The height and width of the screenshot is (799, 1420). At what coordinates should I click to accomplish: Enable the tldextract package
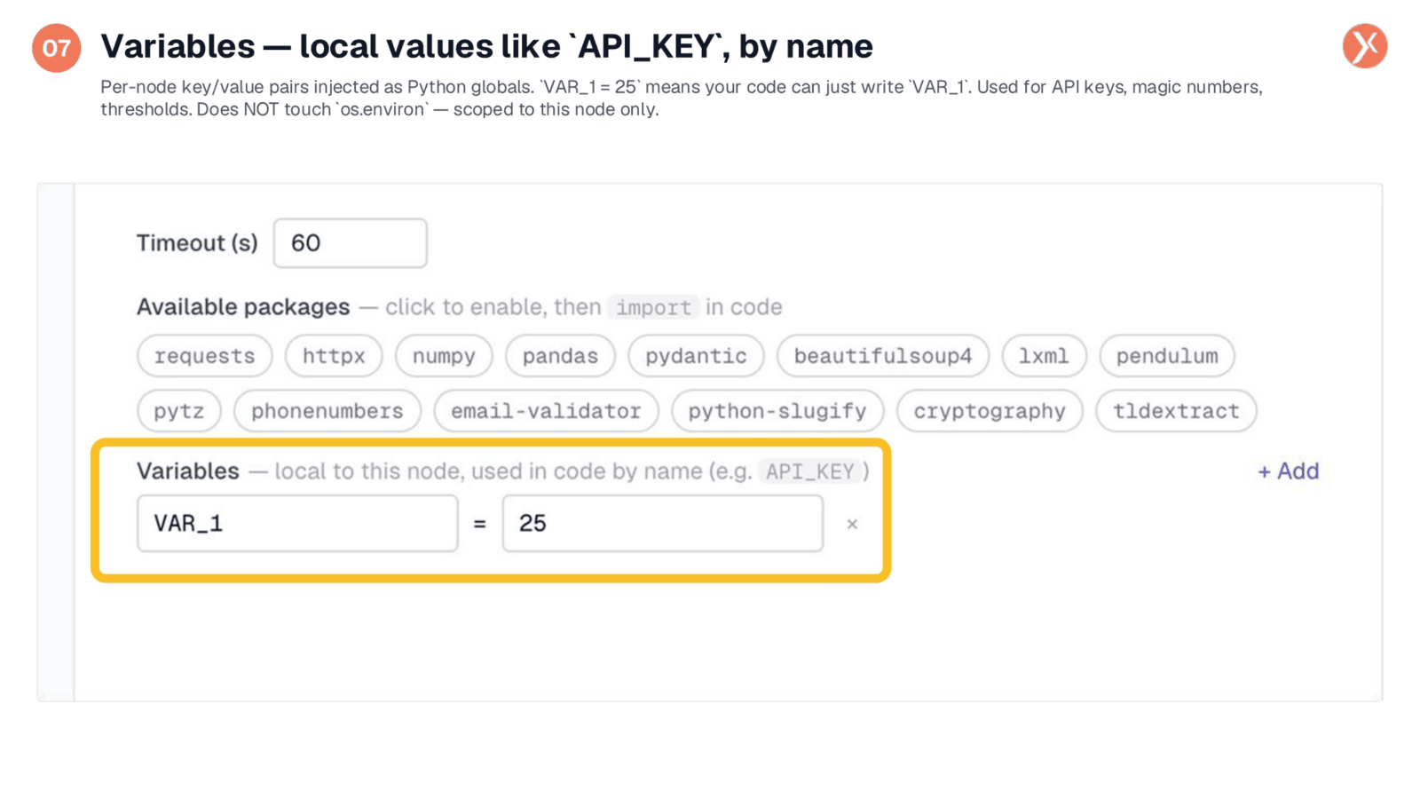[x=1176, y=411]
